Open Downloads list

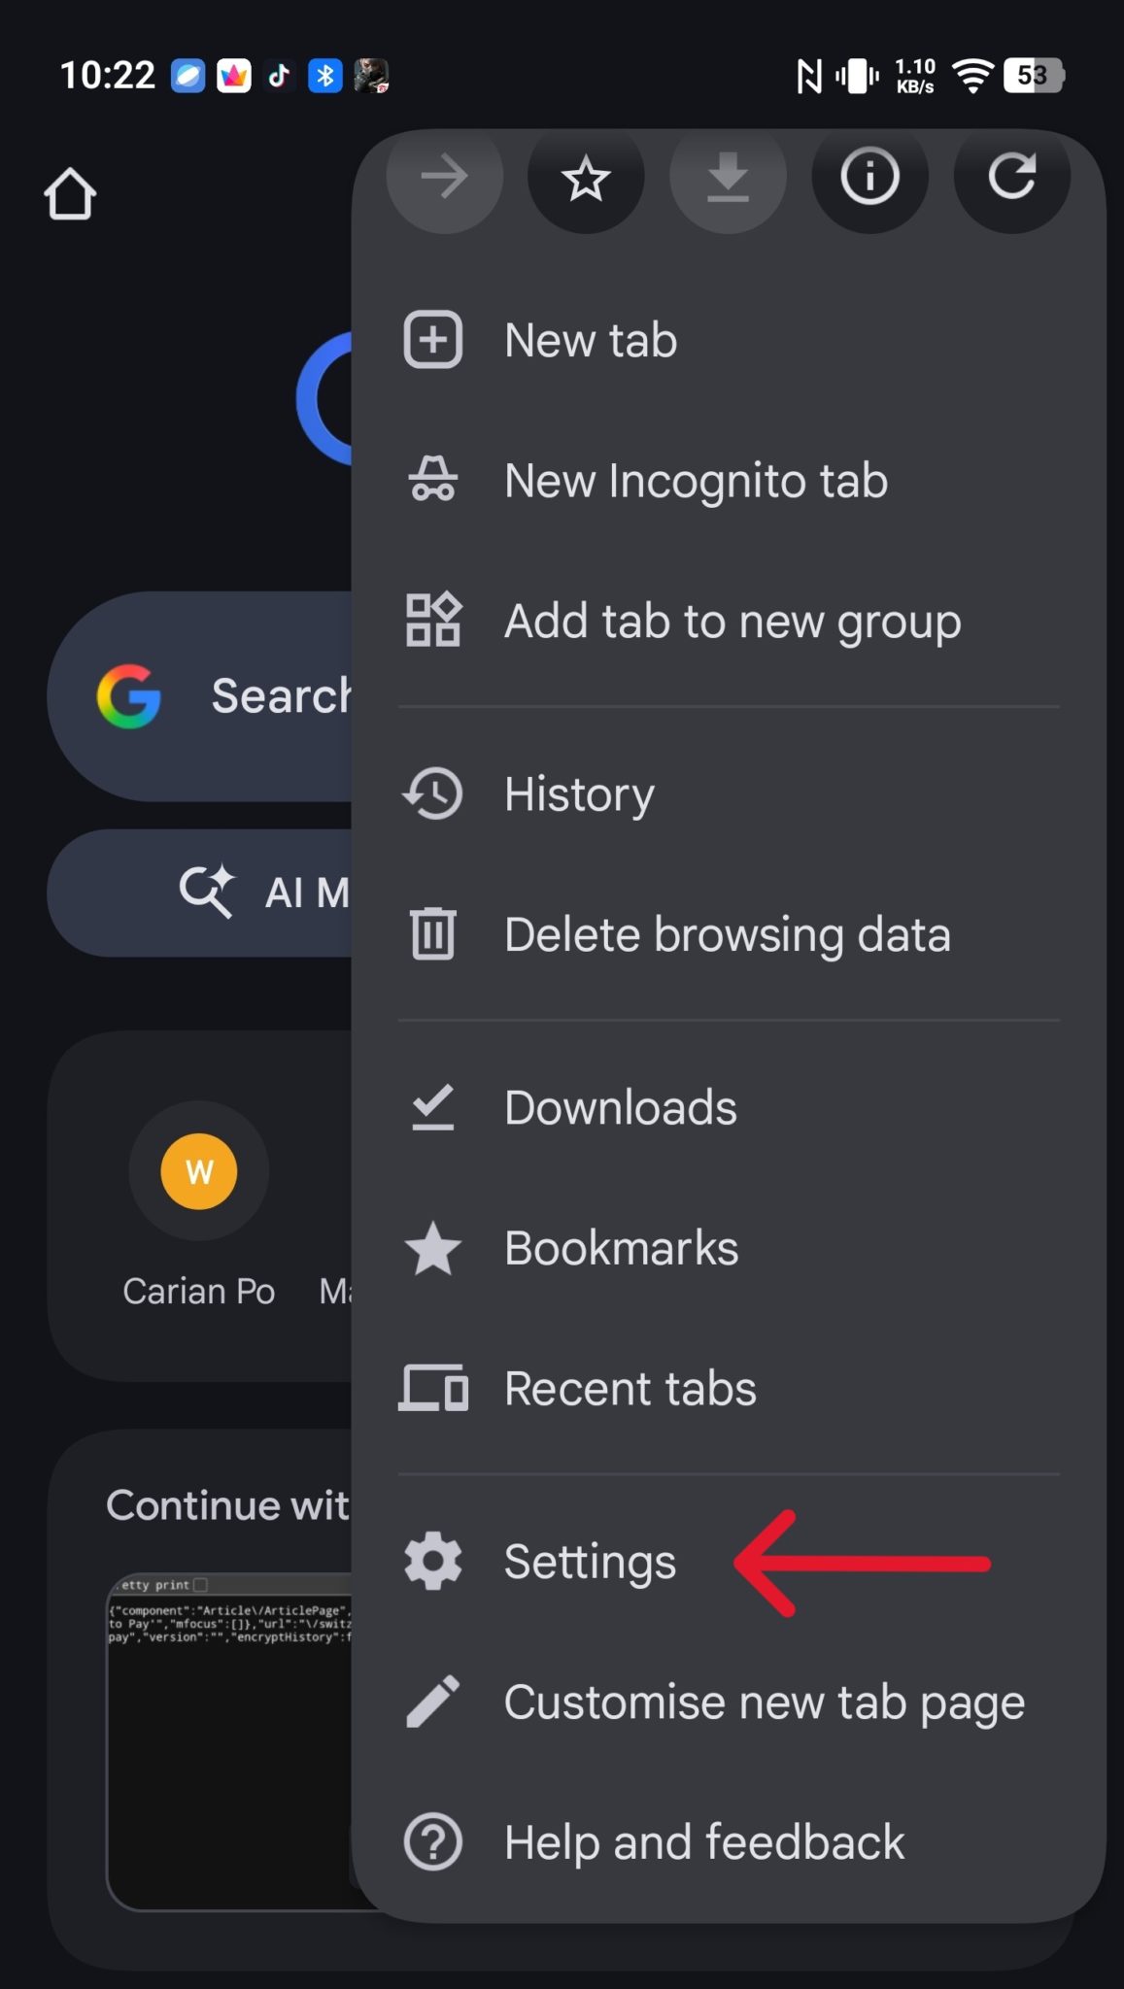(620, 1107)
